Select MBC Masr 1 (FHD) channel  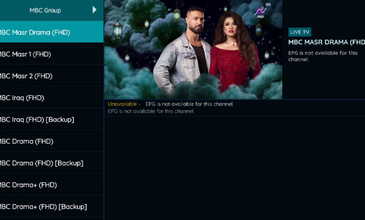(x=51, y=54)
